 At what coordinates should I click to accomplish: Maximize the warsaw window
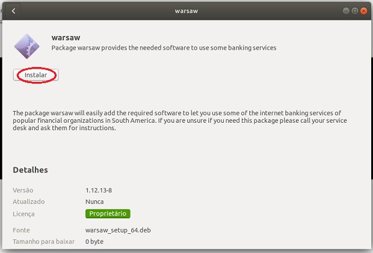coord(355,11)
